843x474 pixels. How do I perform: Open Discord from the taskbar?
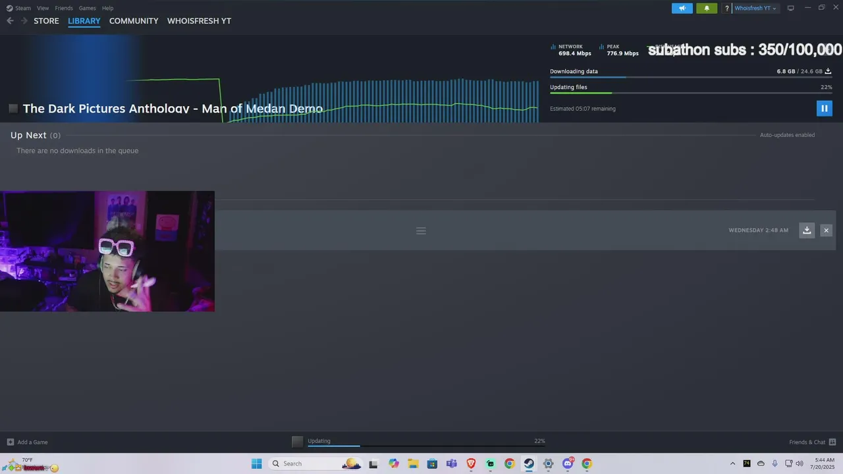pyautogui.click(x=568, y=463)
